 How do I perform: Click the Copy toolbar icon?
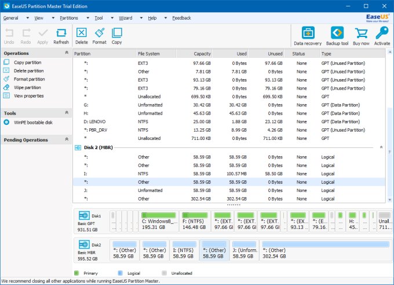tap(116, 35)
